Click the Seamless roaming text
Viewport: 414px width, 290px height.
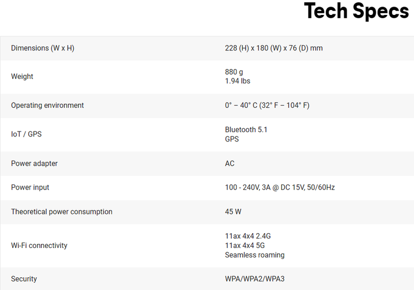pos(254,255)
